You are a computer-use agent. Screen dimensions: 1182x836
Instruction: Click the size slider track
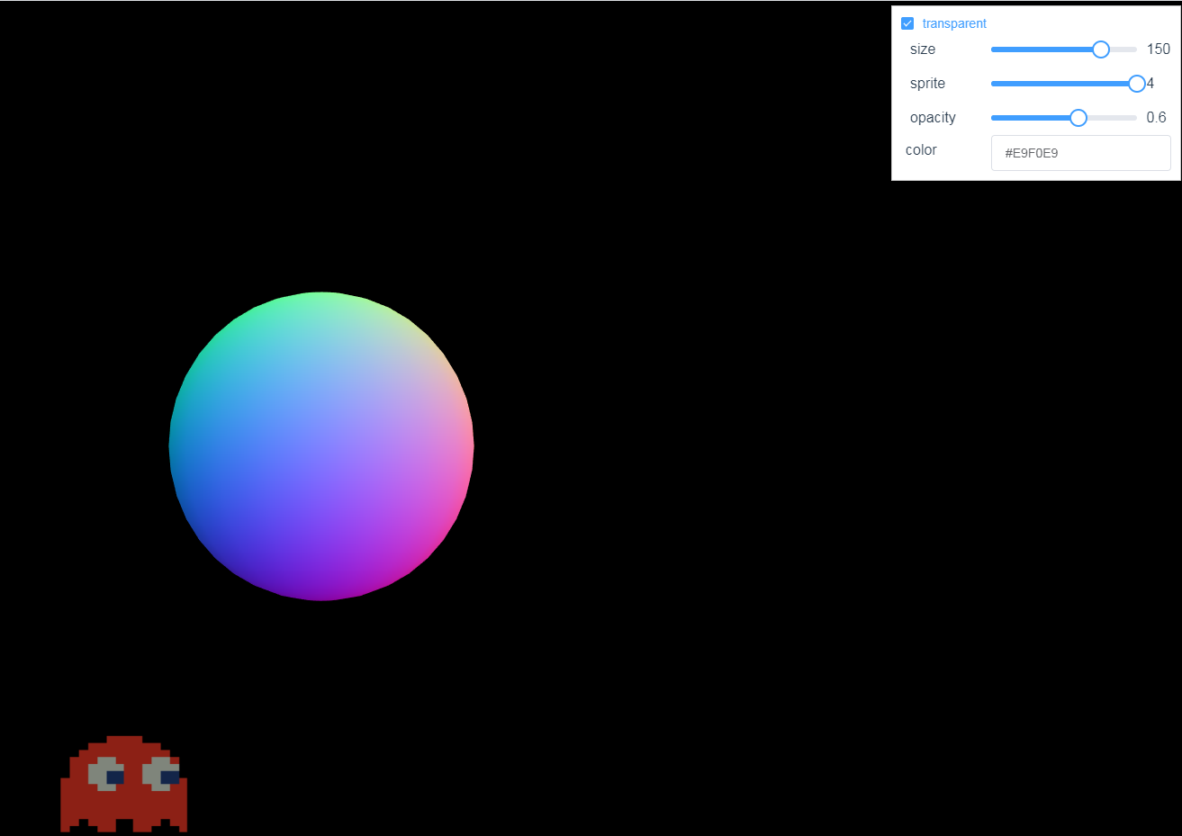click(x=1035, y=49)
